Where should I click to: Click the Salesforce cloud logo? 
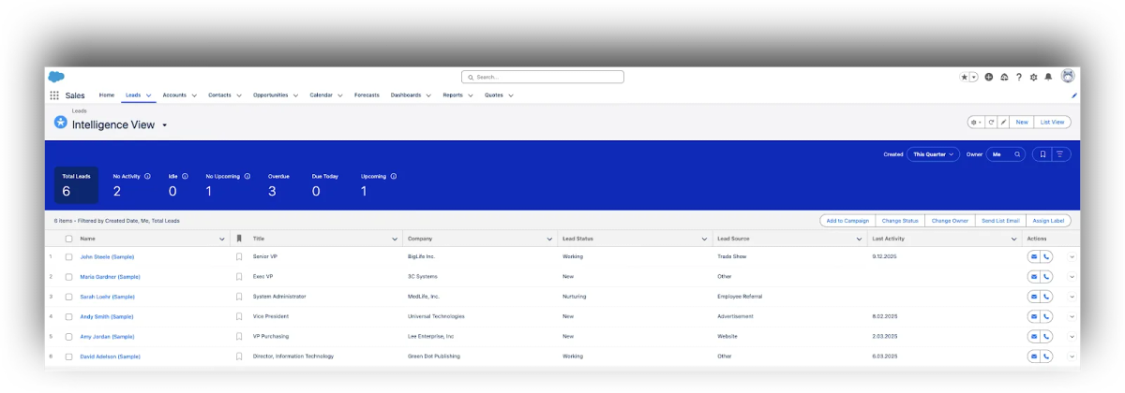point(55,77)
